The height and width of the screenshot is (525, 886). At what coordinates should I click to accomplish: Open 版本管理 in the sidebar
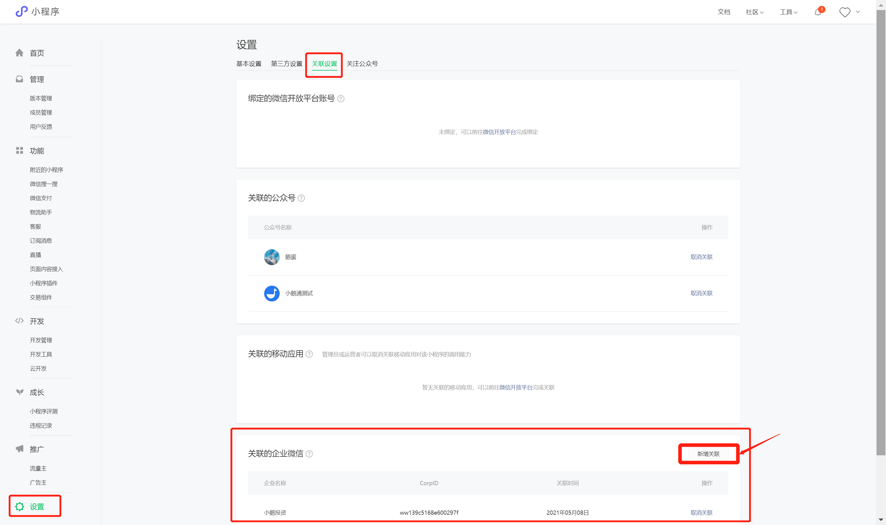[x=41, y=98]
